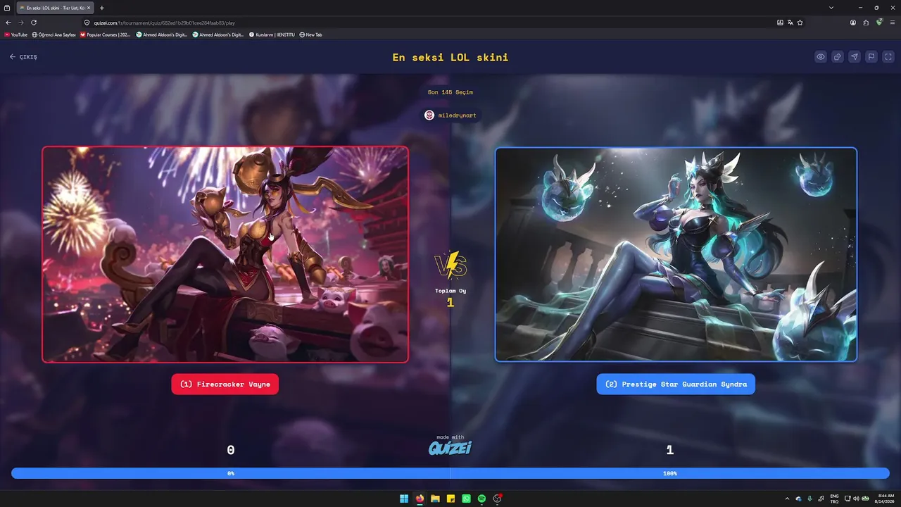Open the Kurslarım | IIENSTITU bookmark
Screen dimensions: 901x507
[x=272, y=35]
